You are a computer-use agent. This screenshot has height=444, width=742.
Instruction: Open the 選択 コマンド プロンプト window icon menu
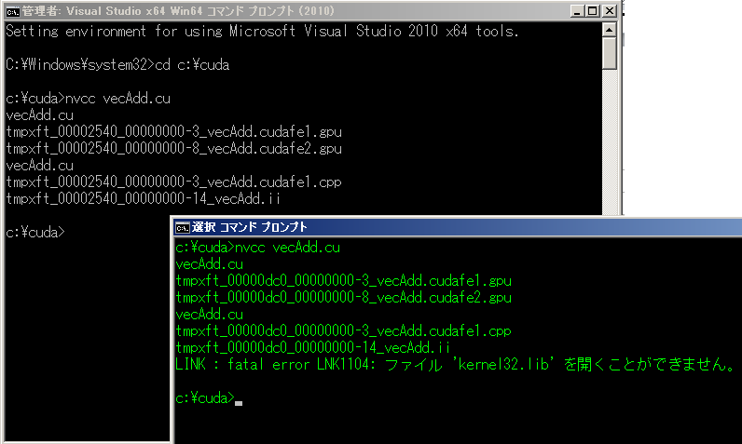(183, 226)
